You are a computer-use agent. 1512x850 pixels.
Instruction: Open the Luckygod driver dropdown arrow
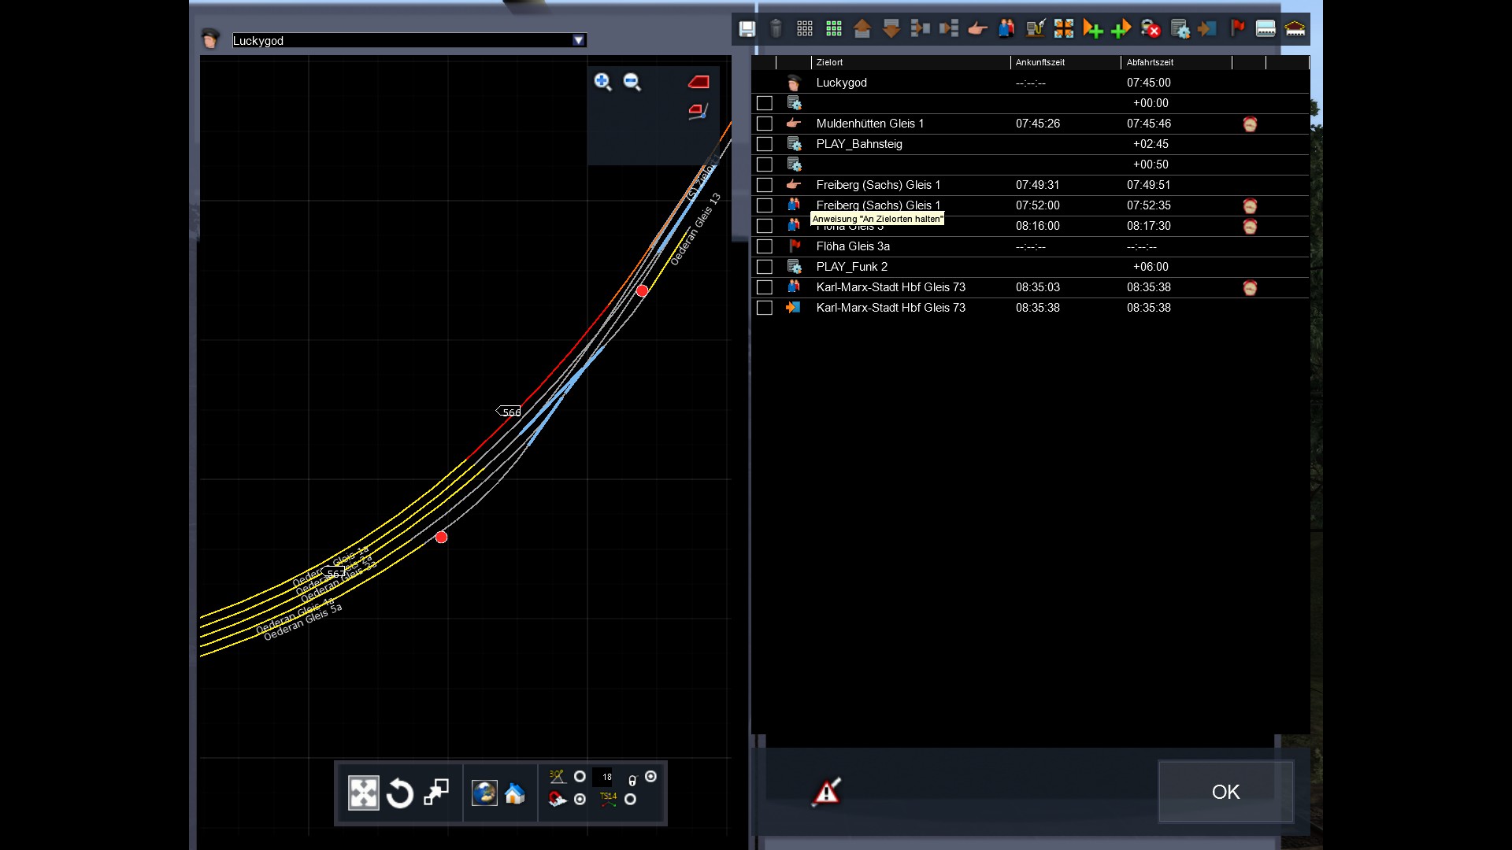[x=579, y=41]
